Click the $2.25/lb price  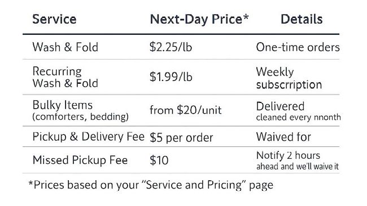(171, 47)
